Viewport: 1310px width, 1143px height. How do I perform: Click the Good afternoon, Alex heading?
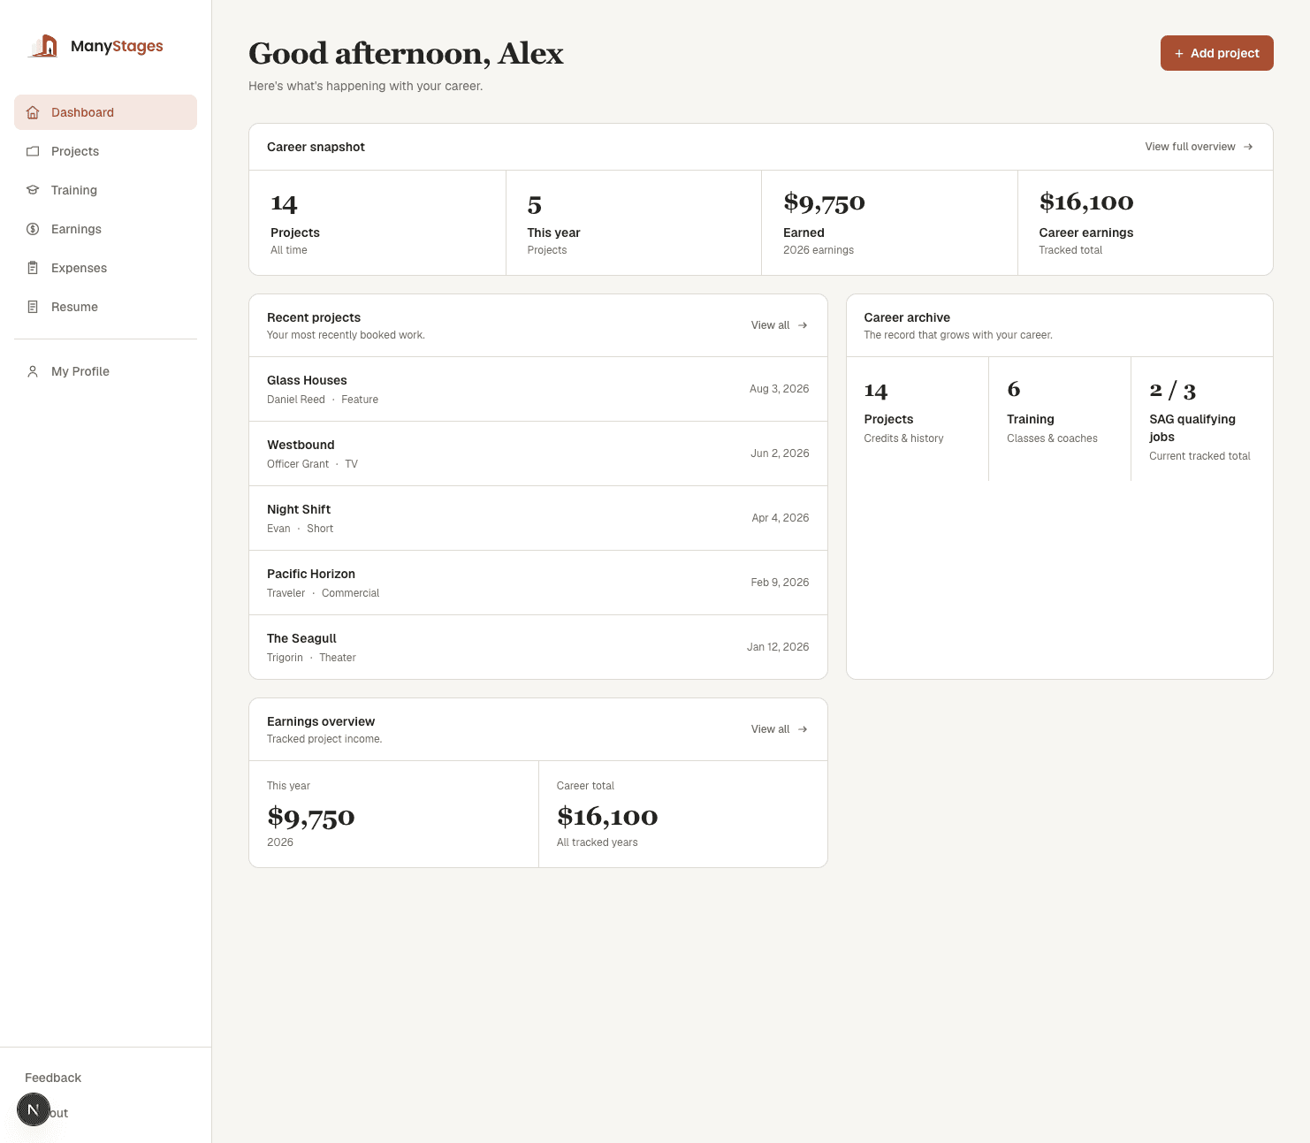(406, 53)
